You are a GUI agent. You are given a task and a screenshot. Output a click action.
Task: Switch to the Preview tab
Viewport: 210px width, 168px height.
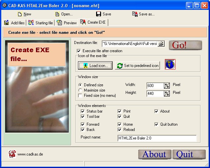(67, 23)
